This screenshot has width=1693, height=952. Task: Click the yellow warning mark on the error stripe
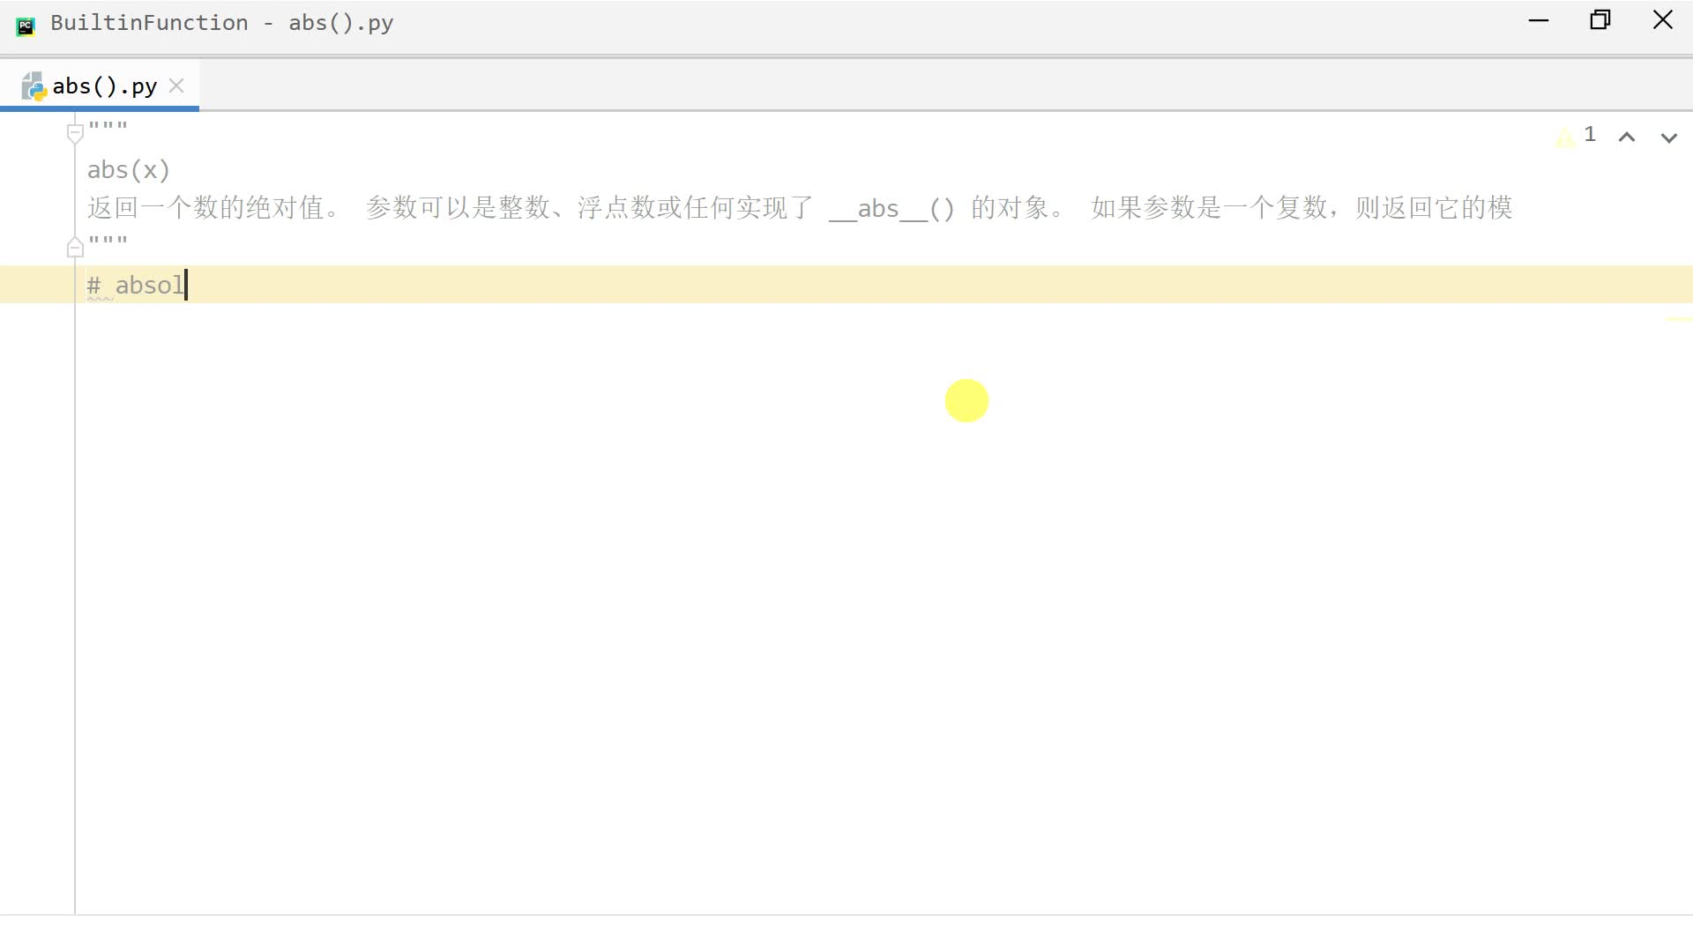[x=1678, y=319]
